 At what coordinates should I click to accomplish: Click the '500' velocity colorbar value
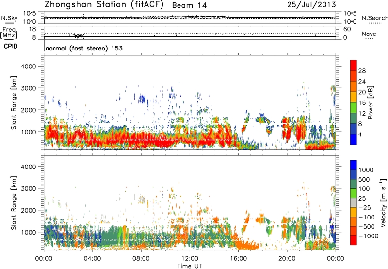364,179
